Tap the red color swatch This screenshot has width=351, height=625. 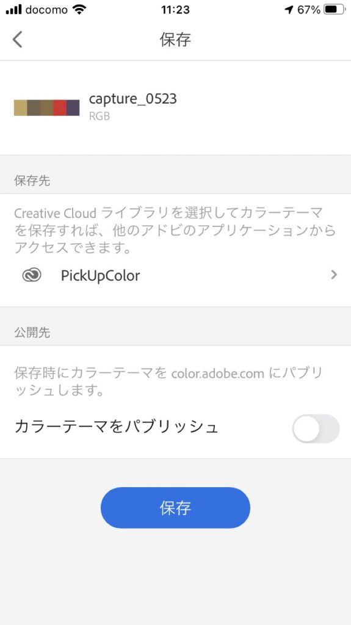(60, 107)
